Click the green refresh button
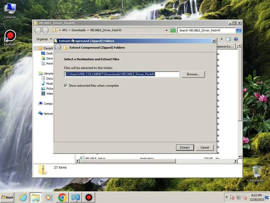The width and height of the screenshot is (270, 203). coord(173,30)
